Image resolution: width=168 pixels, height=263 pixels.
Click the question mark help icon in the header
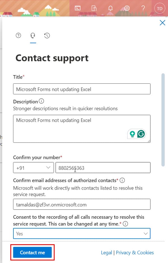click(143, 8)
